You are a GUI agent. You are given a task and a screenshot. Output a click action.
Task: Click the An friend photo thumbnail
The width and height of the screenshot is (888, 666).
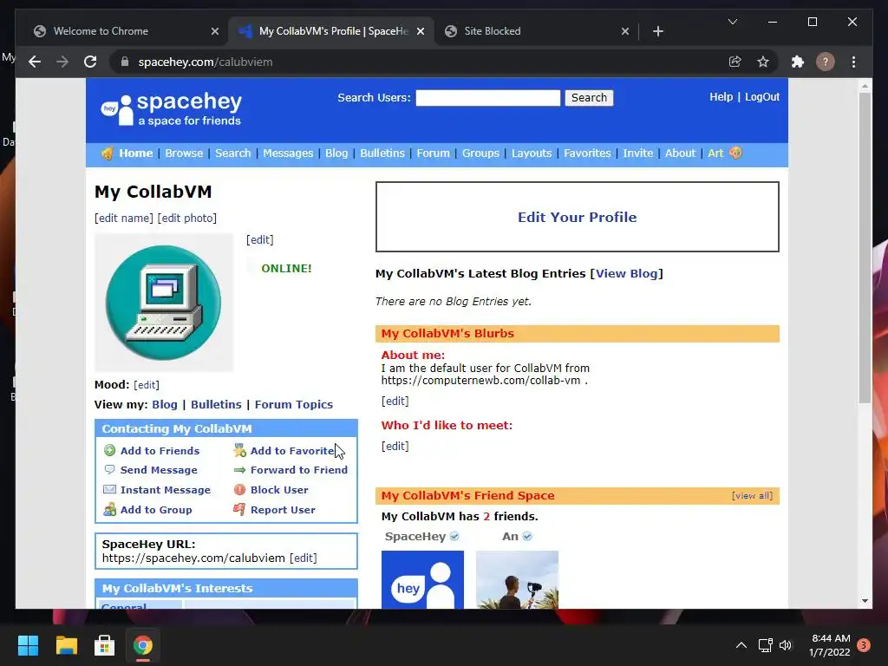coord(517,579)
